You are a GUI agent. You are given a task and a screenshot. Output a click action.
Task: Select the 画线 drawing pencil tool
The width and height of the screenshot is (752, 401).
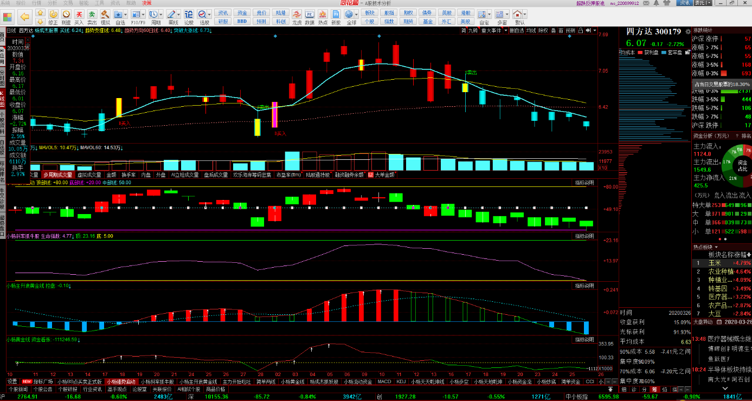171,14
